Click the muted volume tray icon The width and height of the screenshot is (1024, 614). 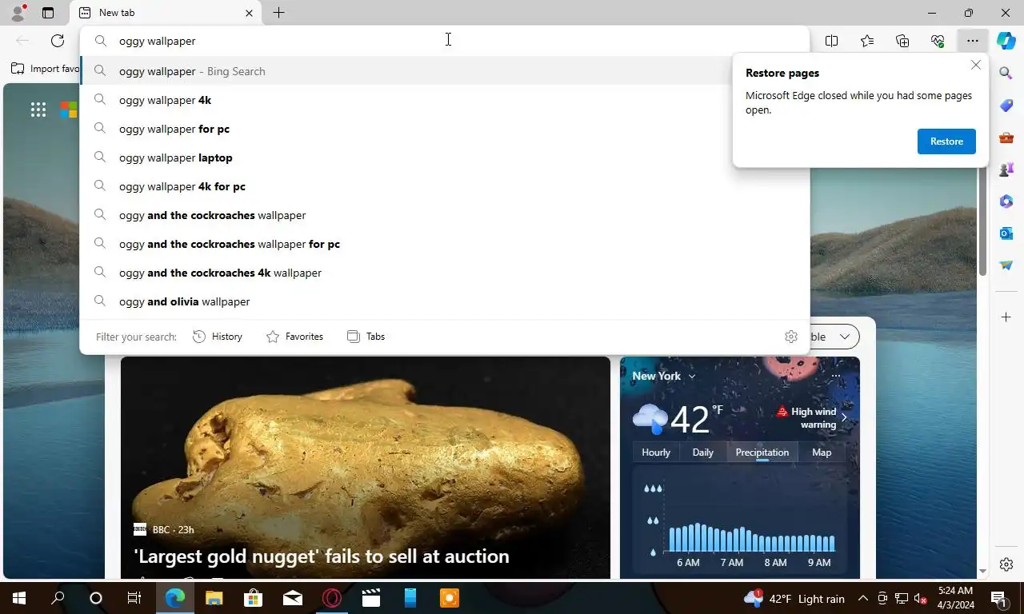[921, 598]
